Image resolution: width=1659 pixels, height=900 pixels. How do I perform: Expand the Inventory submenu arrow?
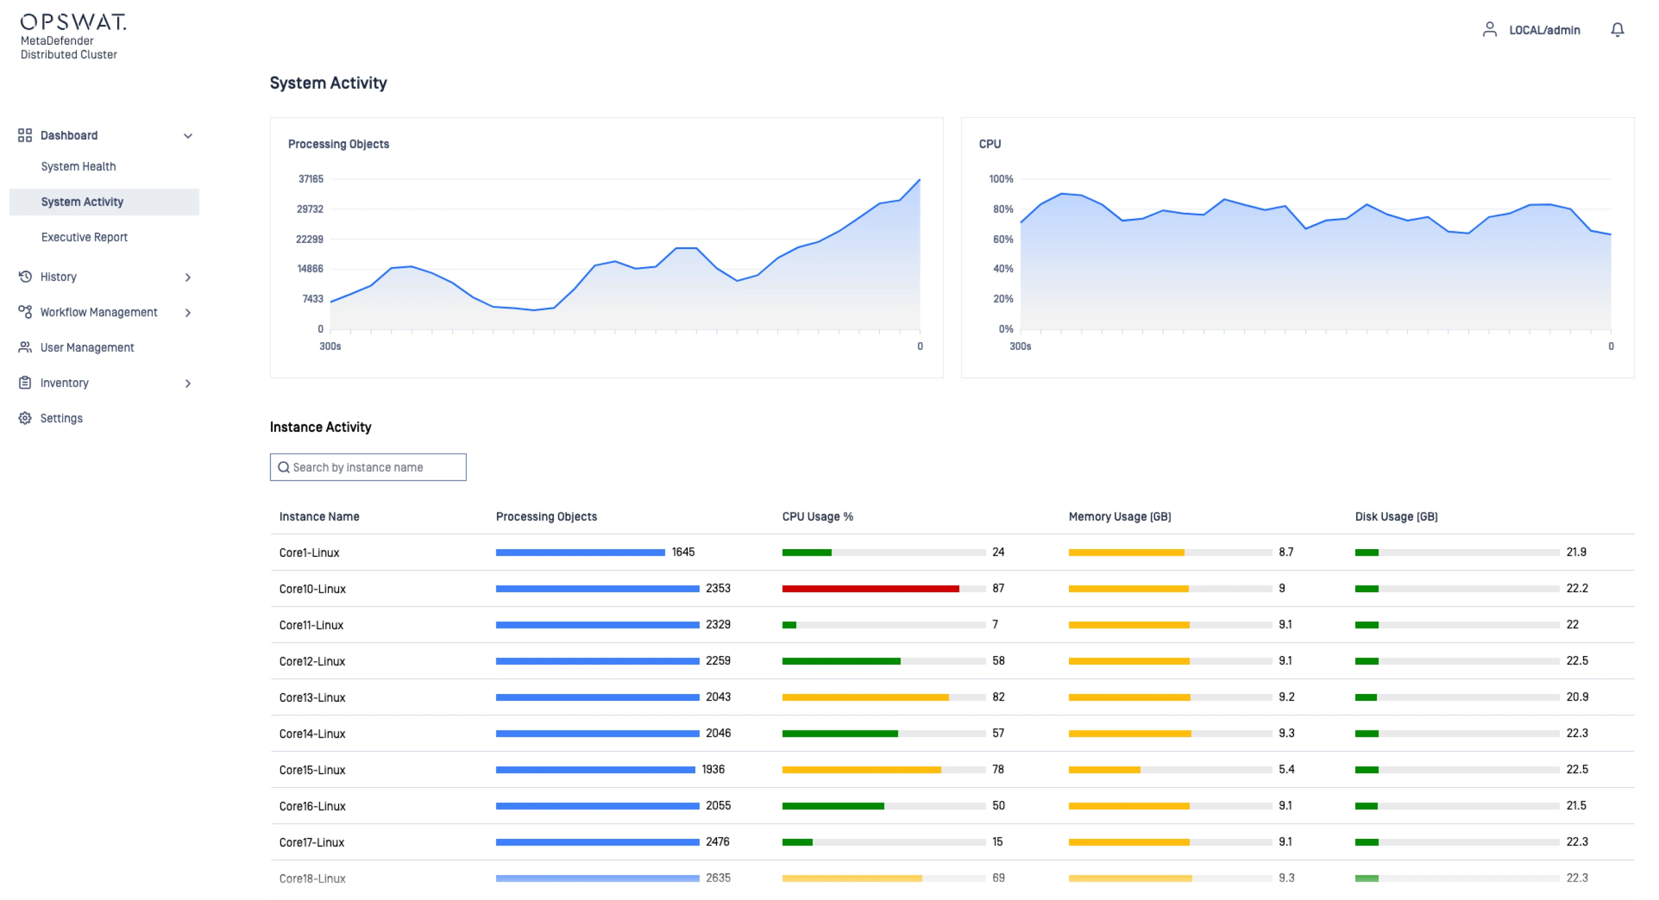(x=188, y=384)
